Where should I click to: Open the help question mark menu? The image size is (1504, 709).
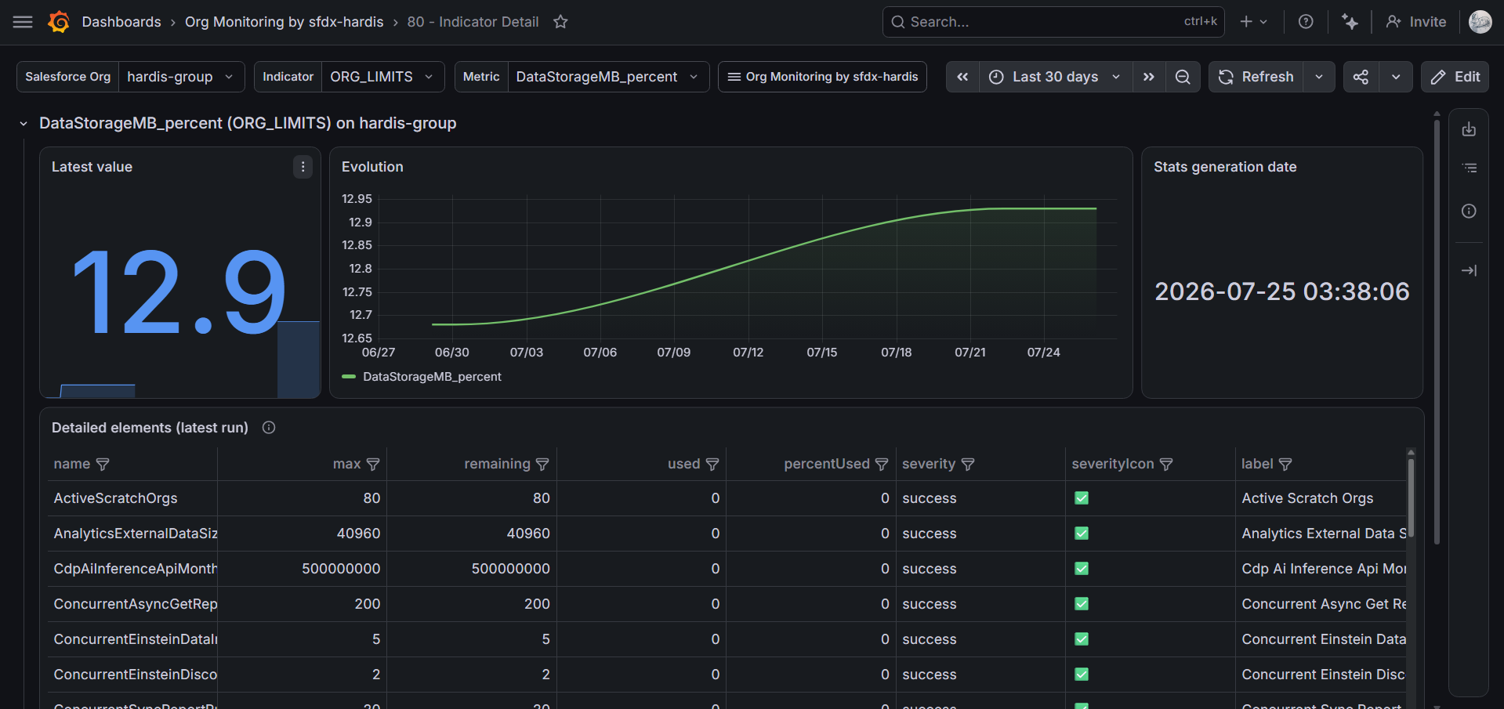(x=1306, y=22)
